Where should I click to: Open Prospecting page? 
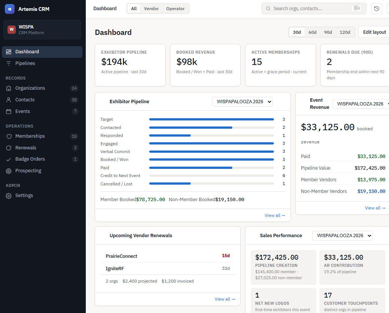click(42, 171)
